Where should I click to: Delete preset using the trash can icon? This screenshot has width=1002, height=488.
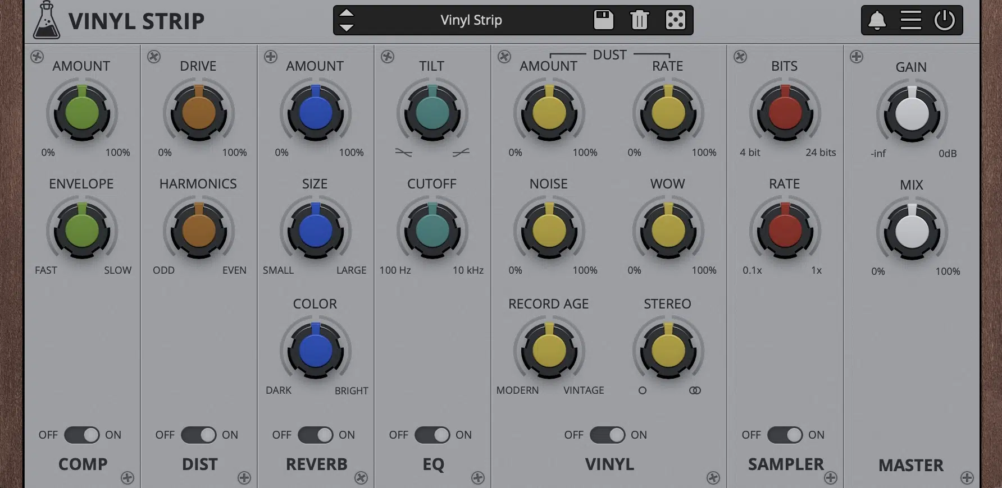click(x=639, y=20)
